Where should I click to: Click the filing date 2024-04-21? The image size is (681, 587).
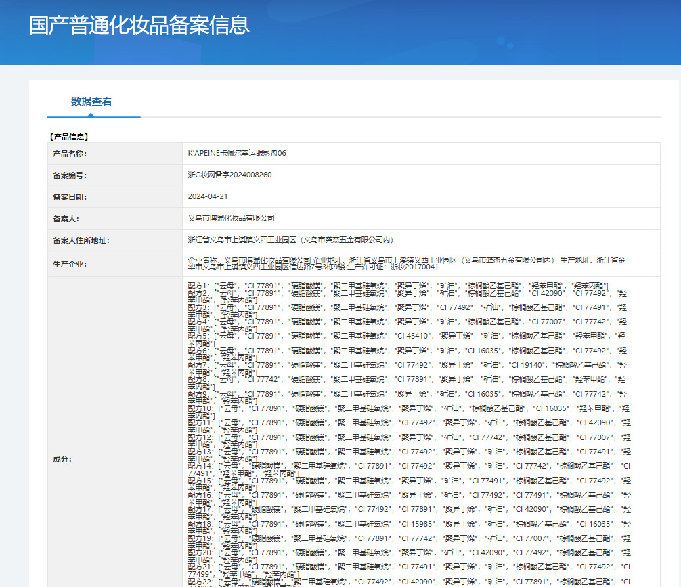coord(207,197)
